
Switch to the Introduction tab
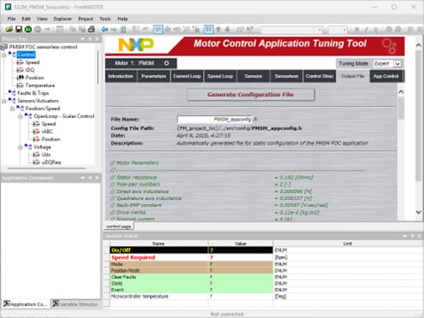tap(121, 76)
